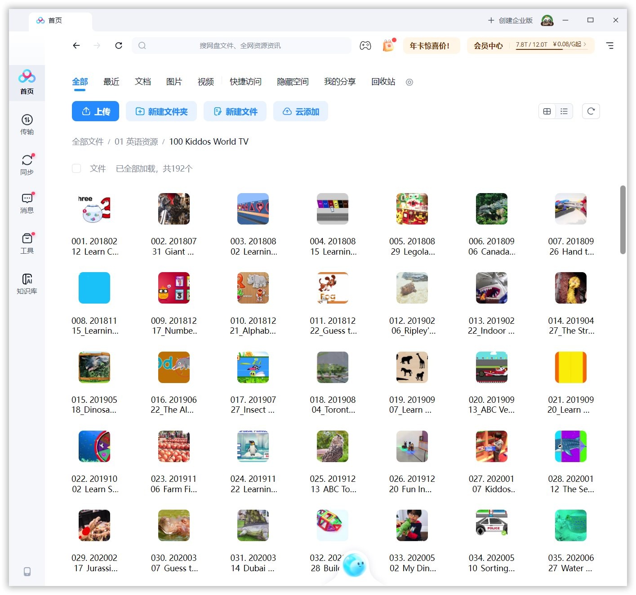The width and height of the screenshot is (636, 595).
Task: Switch to grid view layout
Action: click(x=547, y=111)
